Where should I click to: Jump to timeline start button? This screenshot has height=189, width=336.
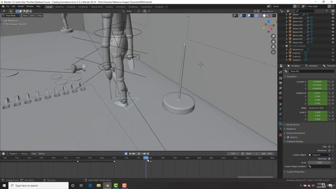[x=130, y=154]
